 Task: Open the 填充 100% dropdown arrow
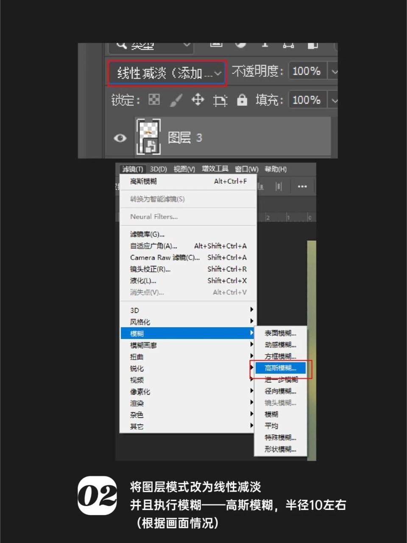[335, 100]
